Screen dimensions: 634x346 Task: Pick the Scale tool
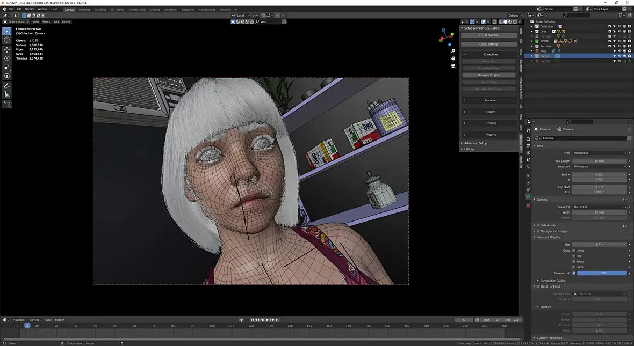coord(7,67)
